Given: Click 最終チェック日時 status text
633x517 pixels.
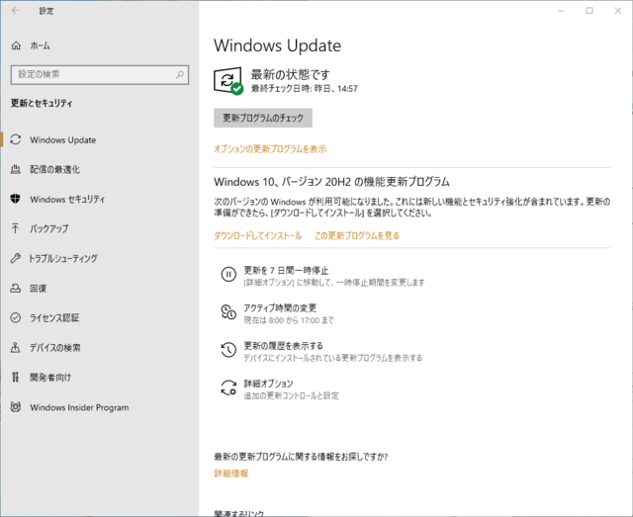Looking at the screenshot, I should 304,88.
